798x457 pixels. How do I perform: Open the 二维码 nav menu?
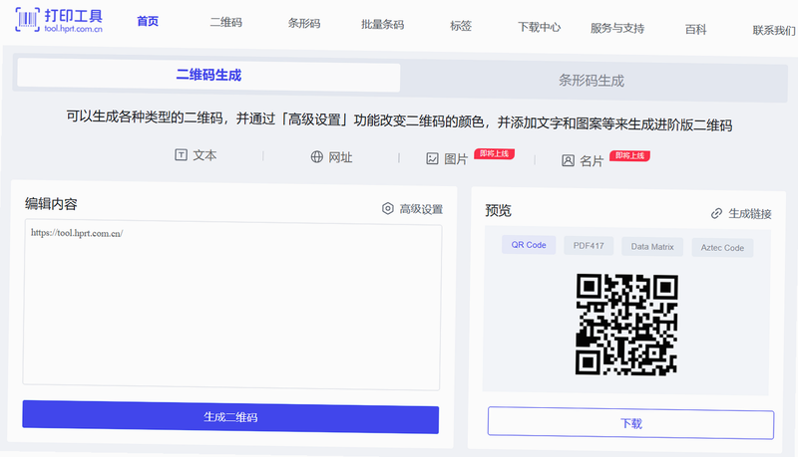226,22
